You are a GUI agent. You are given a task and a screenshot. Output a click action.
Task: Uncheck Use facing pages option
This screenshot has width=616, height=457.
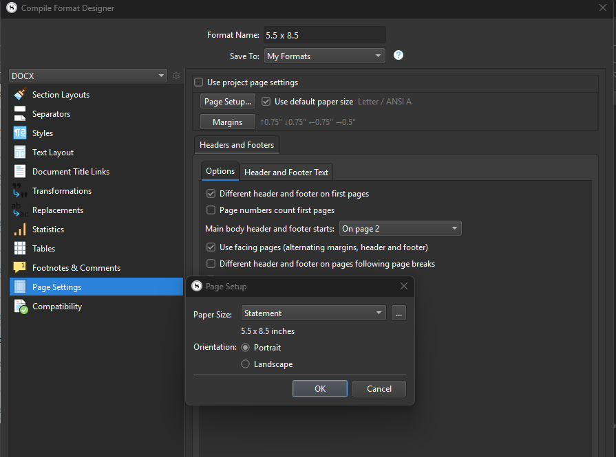[x=211, y=247]
